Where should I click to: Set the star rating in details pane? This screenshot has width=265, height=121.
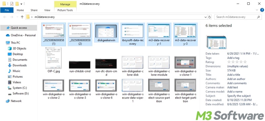coord(237,62)
